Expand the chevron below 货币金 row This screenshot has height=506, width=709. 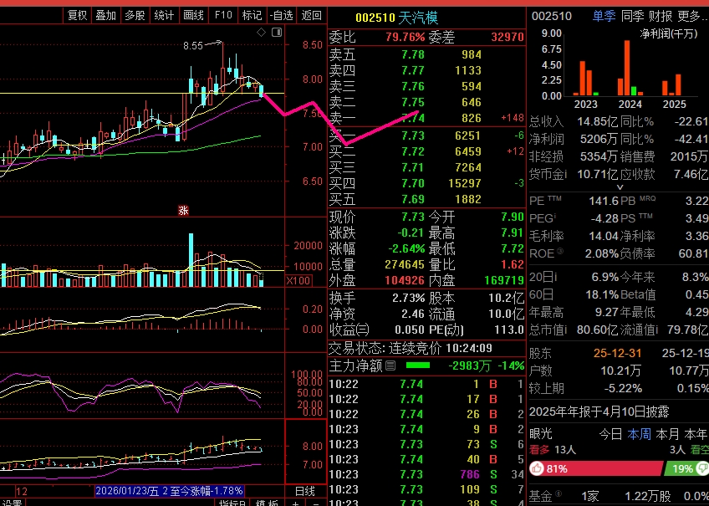[x=620, y=187]
